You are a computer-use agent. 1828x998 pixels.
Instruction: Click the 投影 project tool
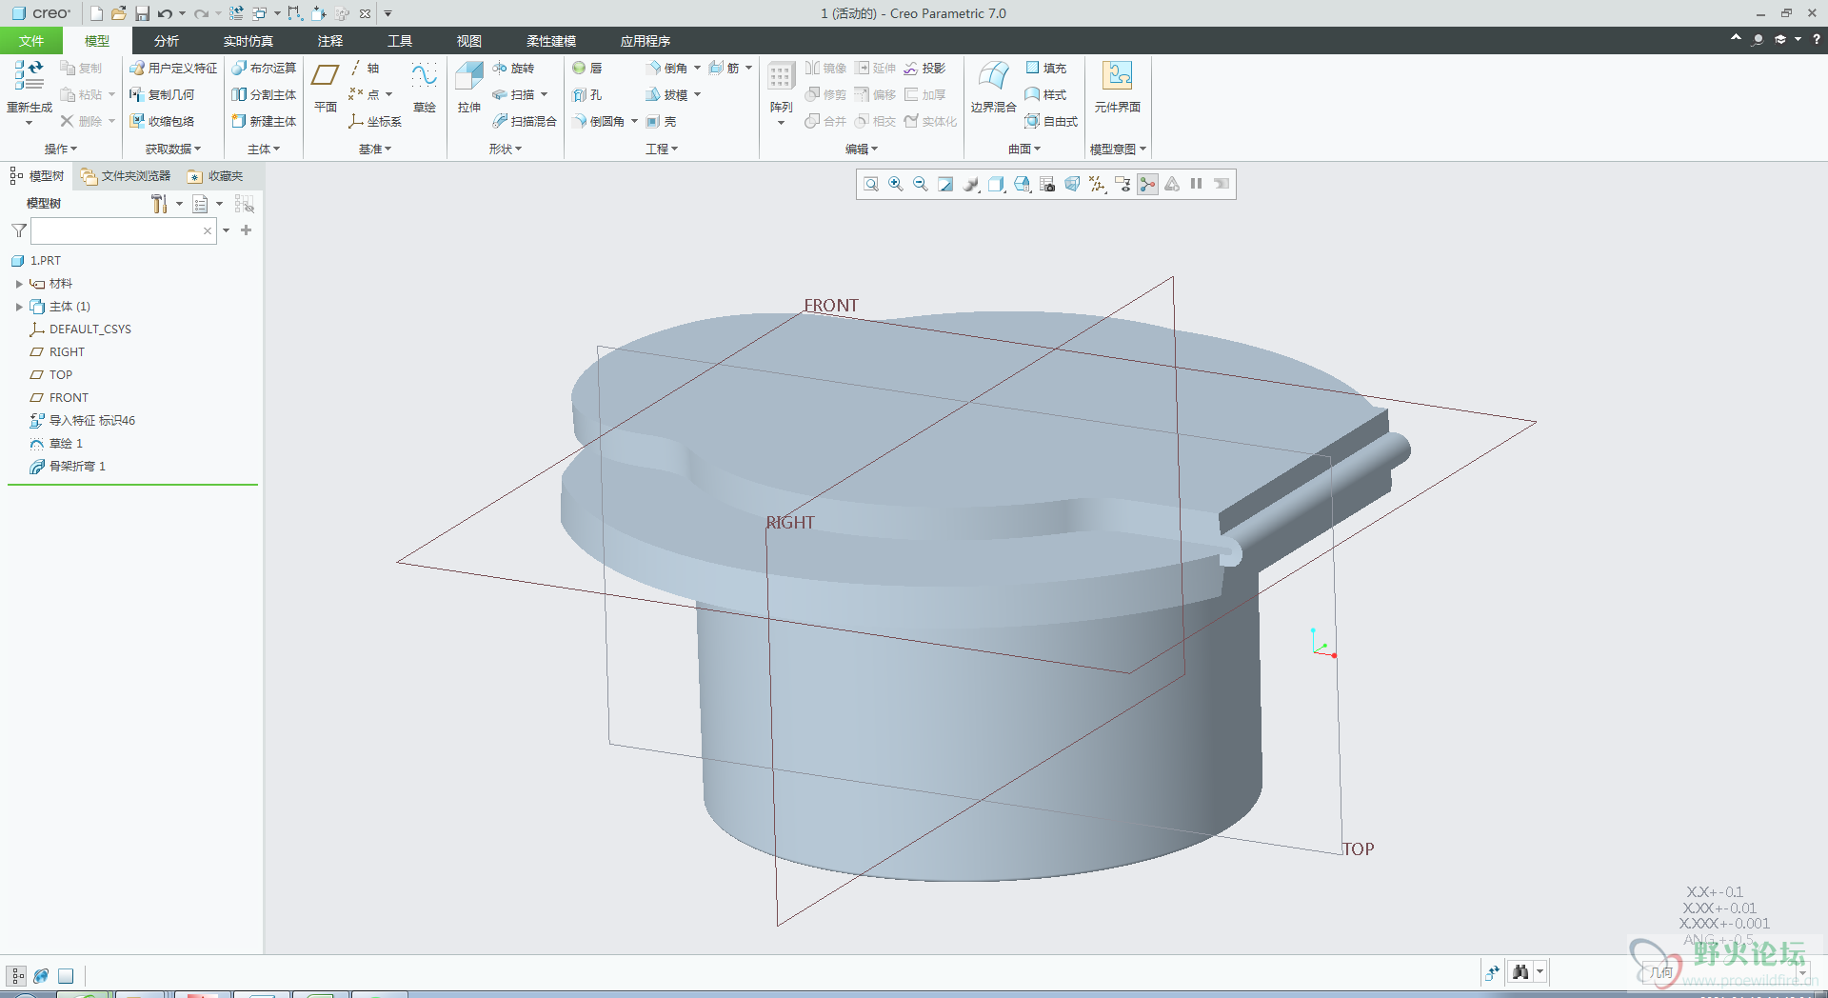tap(924, 68)
